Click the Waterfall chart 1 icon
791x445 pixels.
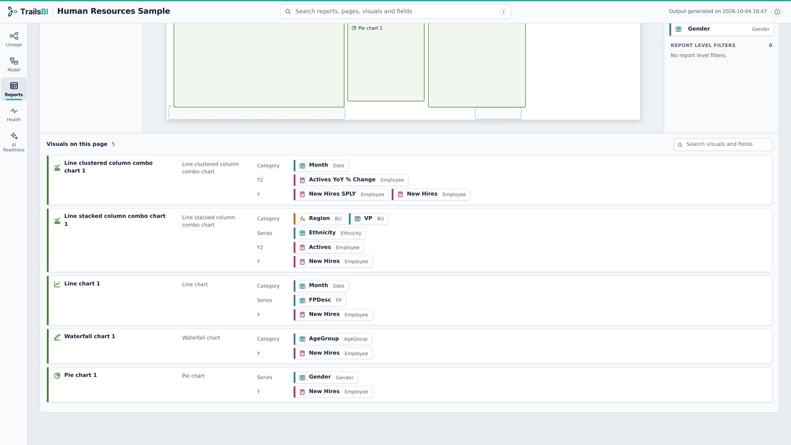coord(57,337)
